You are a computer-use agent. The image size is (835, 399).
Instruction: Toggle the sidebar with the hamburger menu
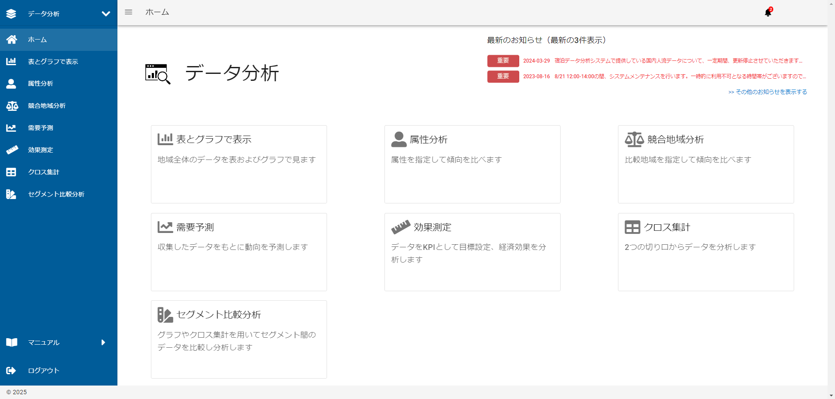point(128,12)
